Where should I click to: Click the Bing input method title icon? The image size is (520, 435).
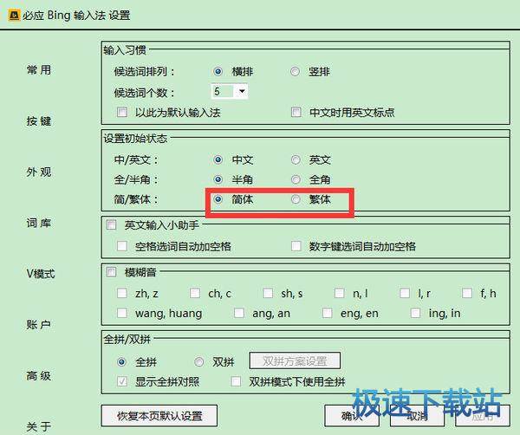point(14,16)
